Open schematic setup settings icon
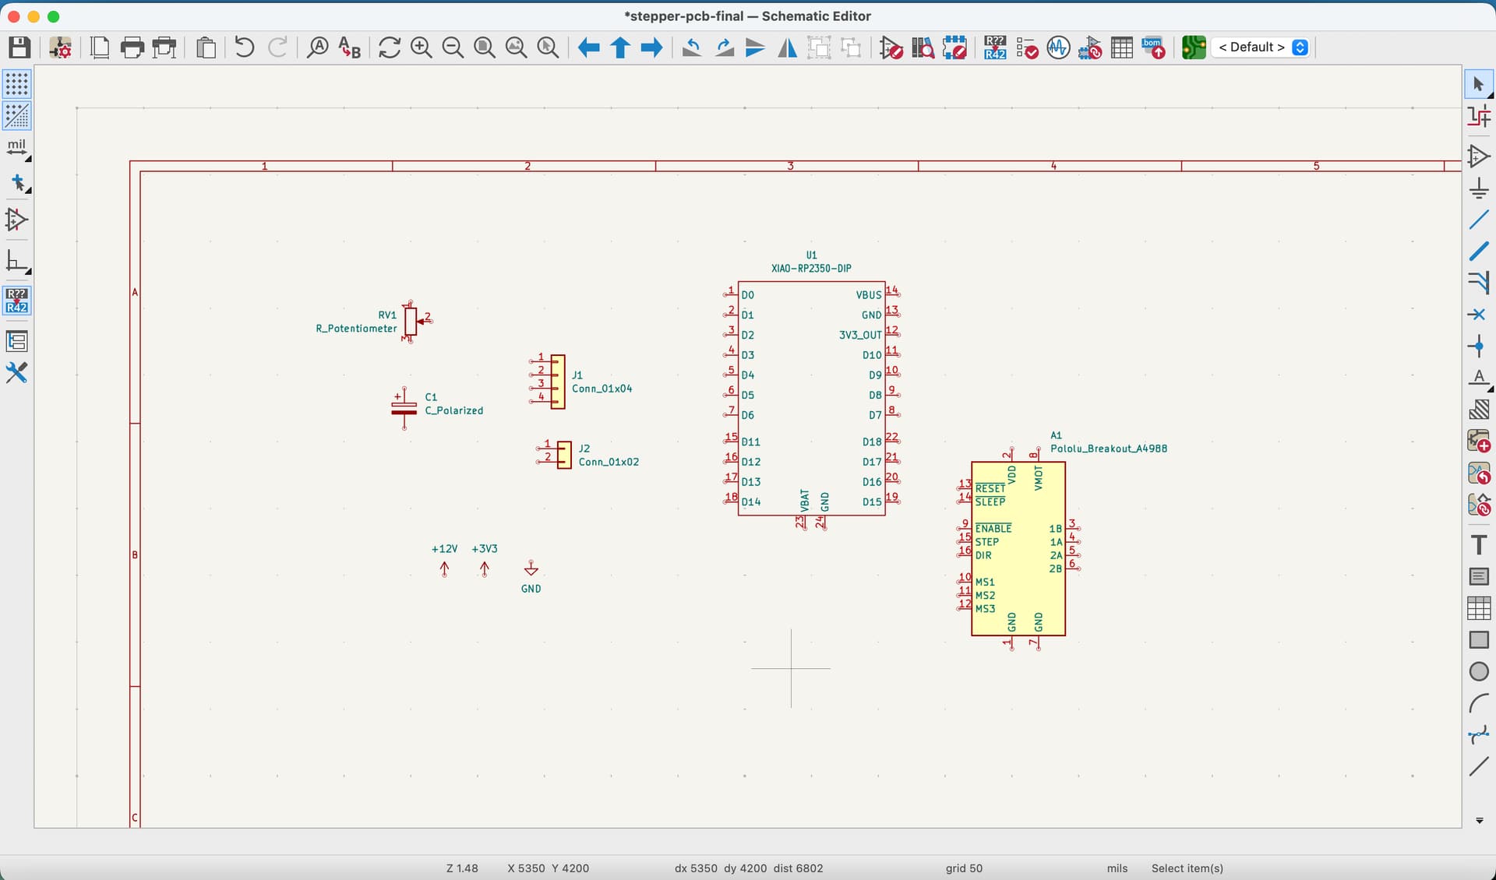The height and width of the screenshot is (880, 1496). (x=60, y=48)
